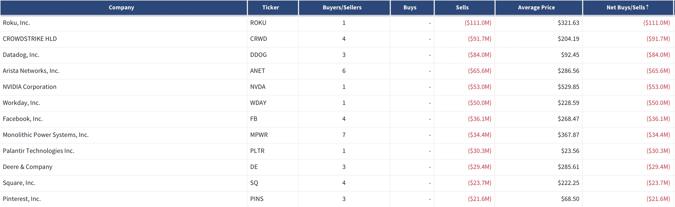Click the NVDA ticker symbol
The width and height of the screenshot is (675, 207).
(x=258, y=87)
